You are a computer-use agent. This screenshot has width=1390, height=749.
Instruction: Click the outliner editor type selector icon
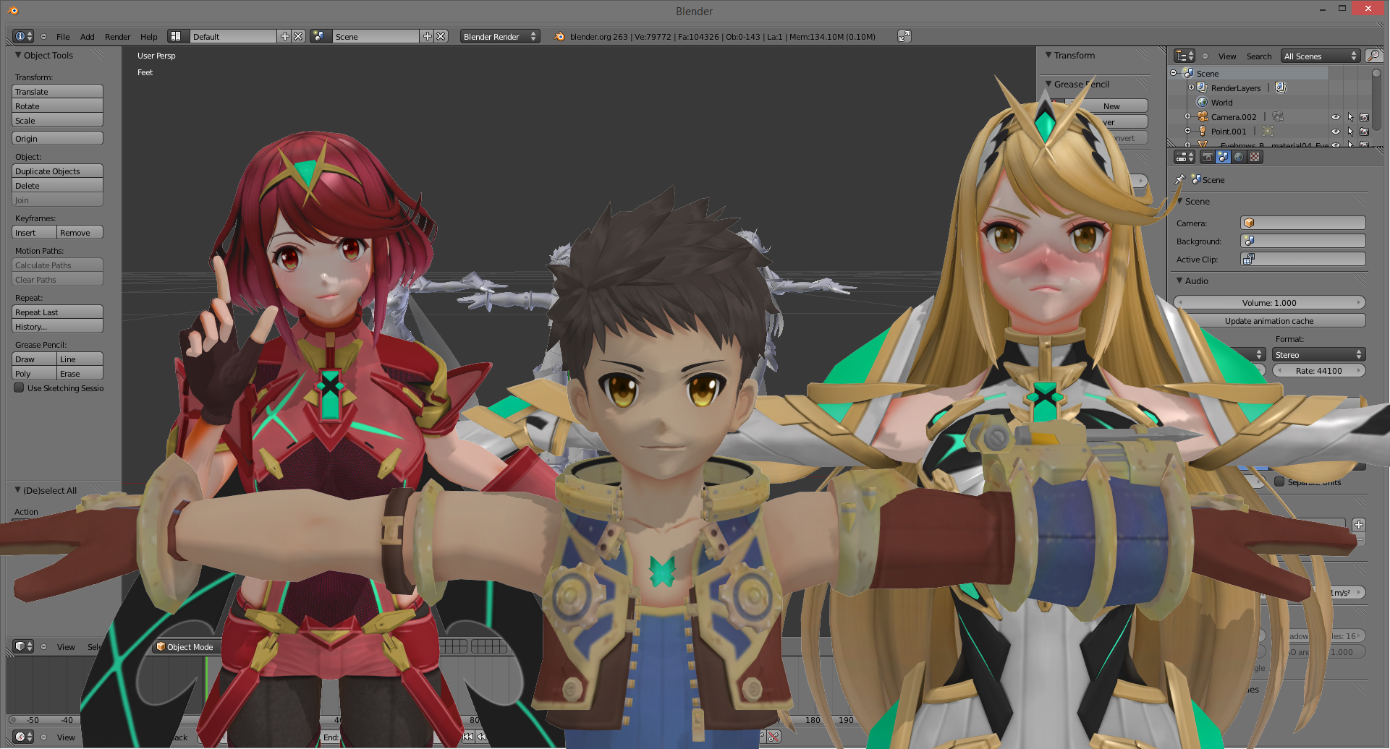(x=1184, y=56)
